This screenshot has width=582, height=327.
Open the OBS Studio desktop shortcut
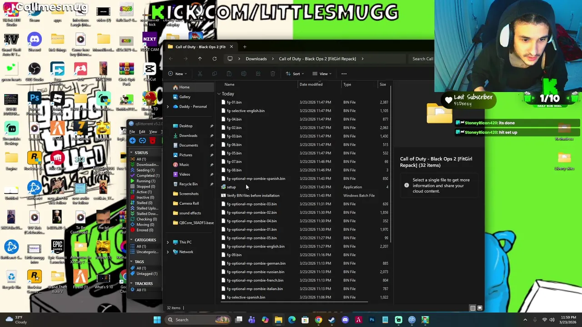pos(34,72)
